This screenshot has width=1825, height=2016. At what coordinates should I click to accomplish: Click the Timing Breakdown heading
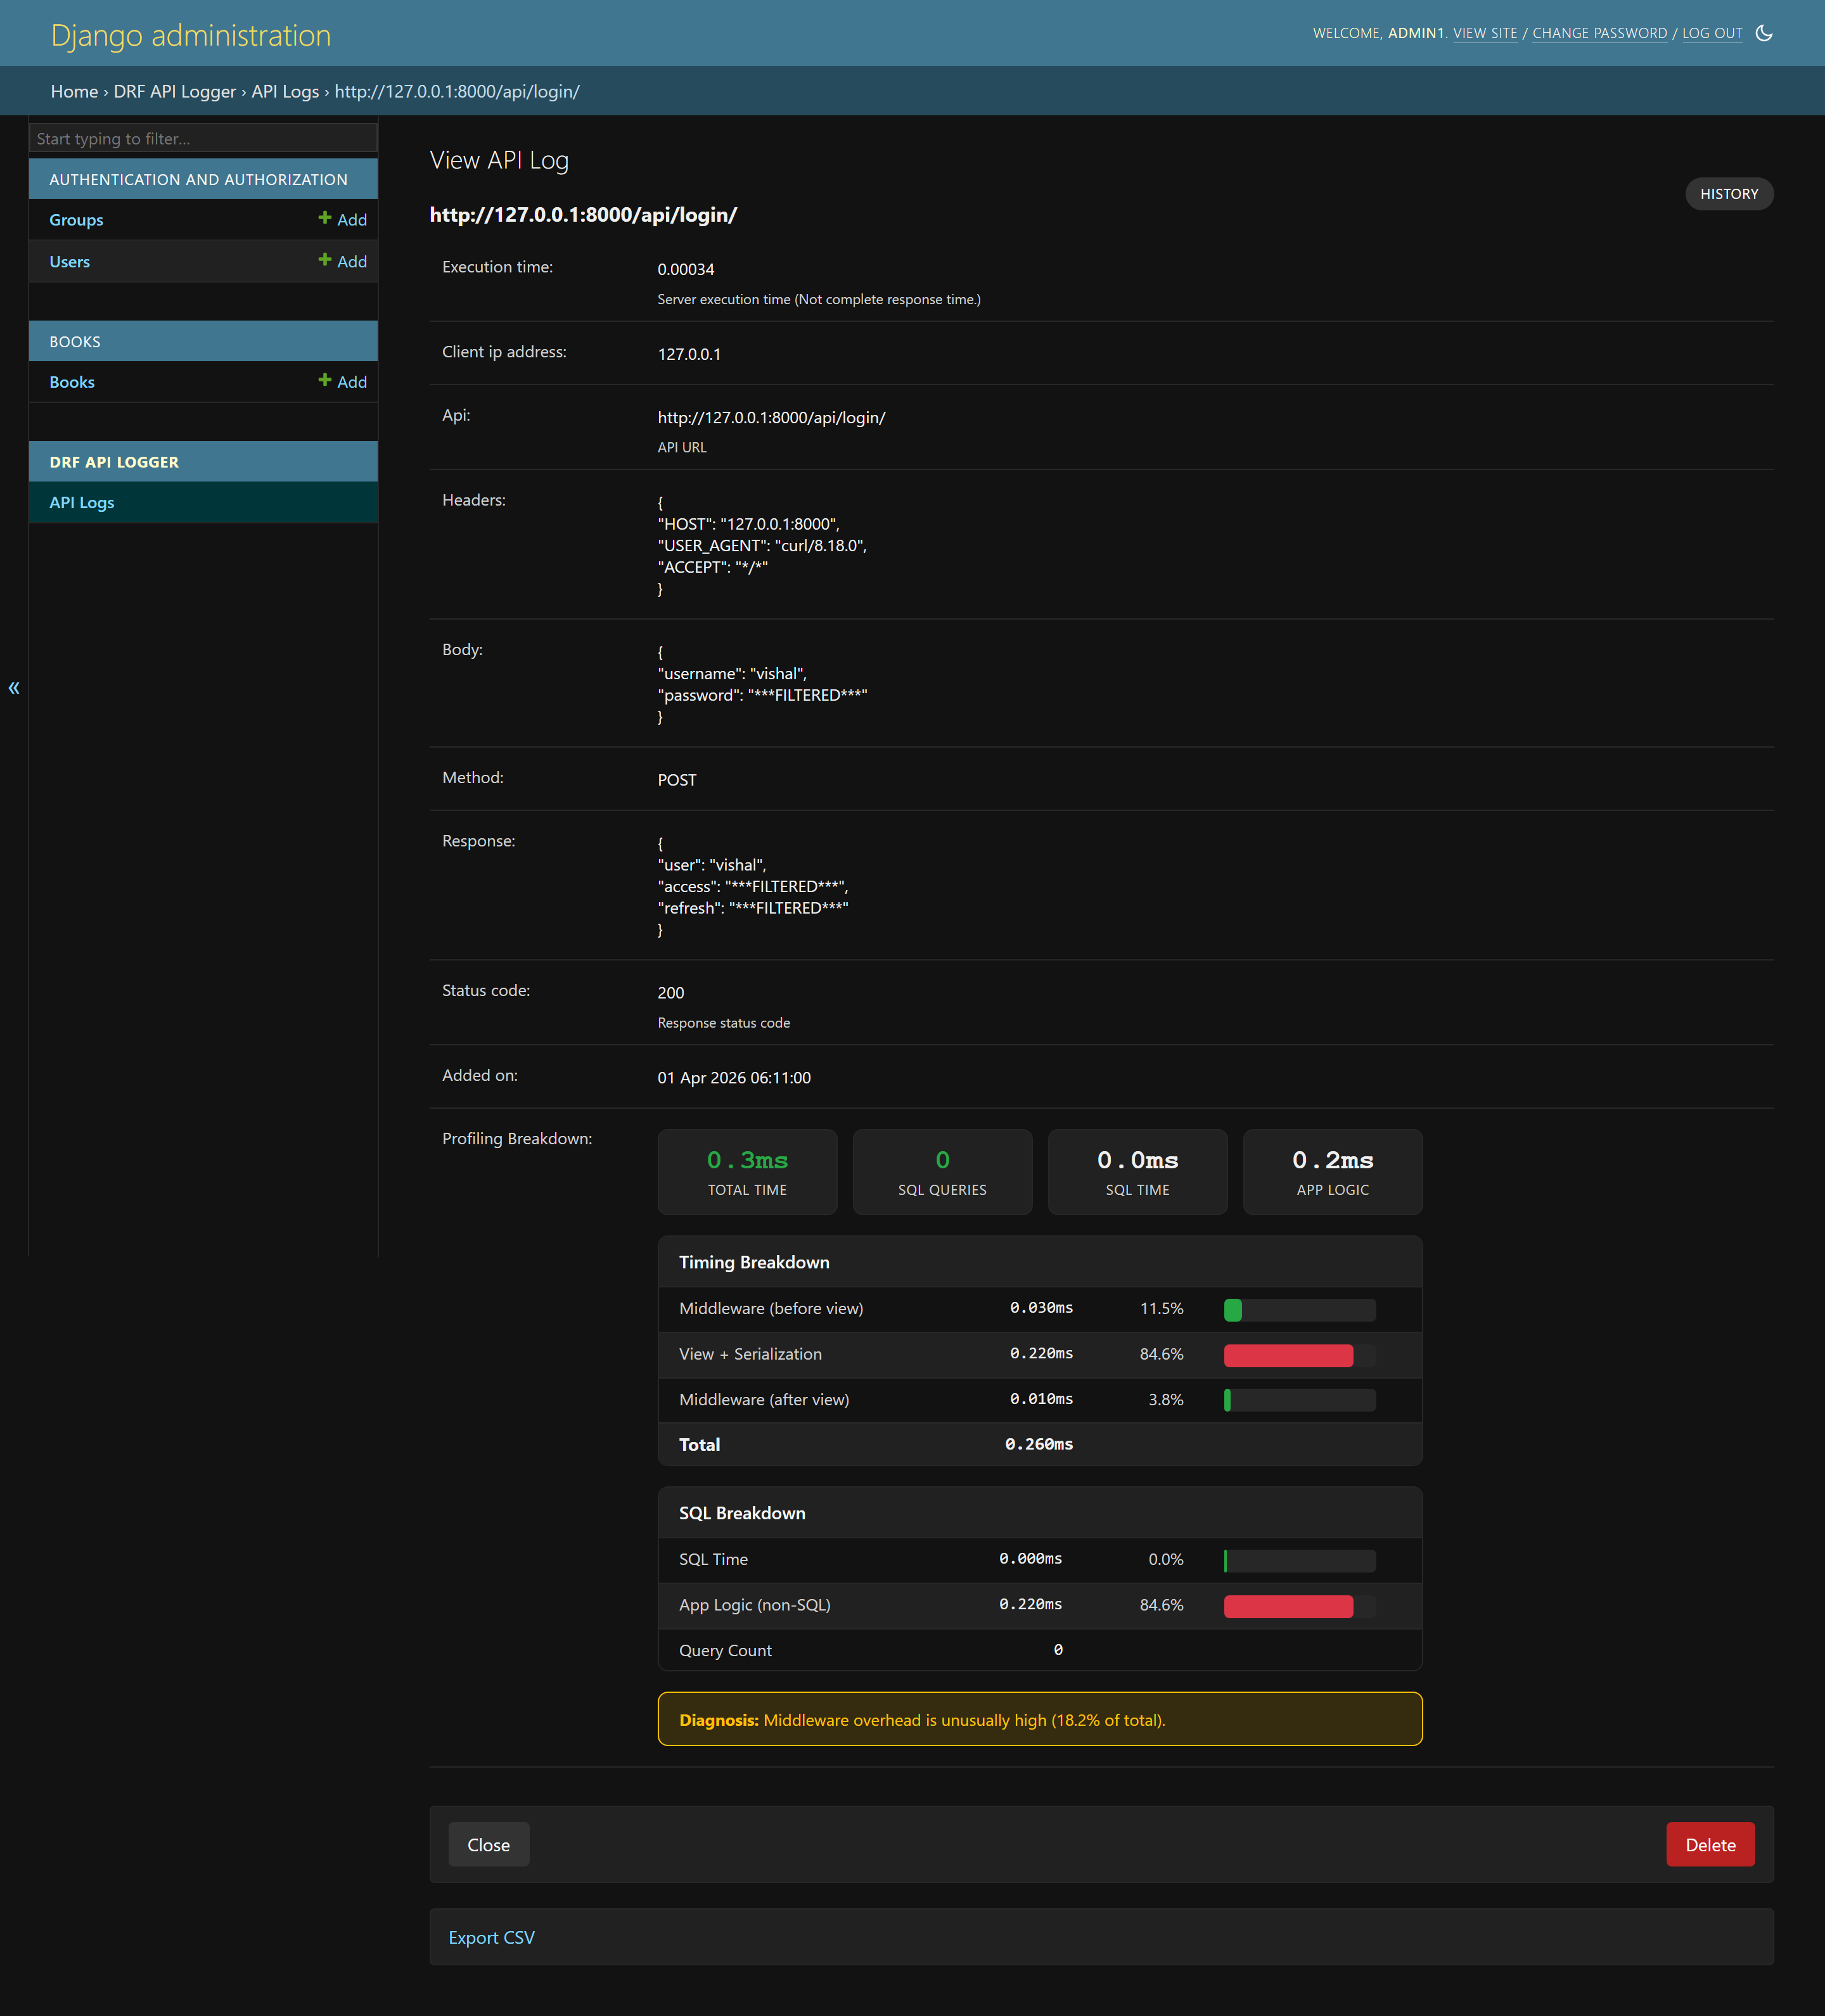[754, 1262]
